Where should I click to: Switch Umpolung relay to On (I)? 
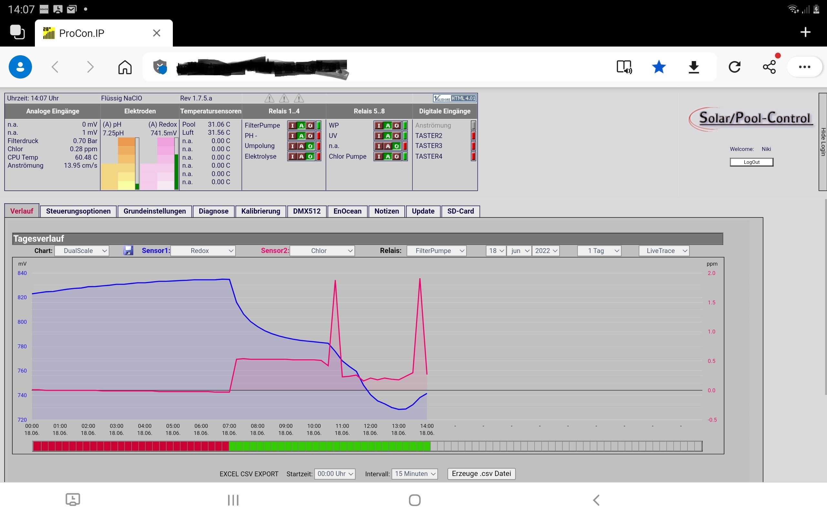pos(293,146)
